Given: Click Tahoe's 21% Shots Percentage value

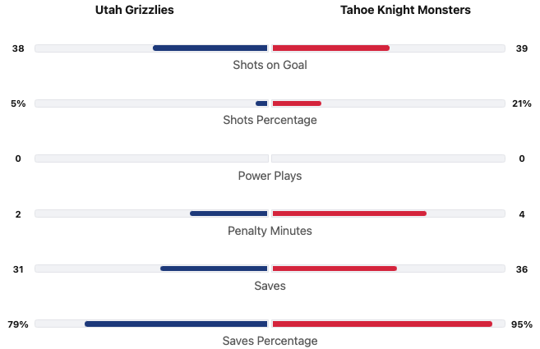Looking at the screenshot, I should point(521,103).
